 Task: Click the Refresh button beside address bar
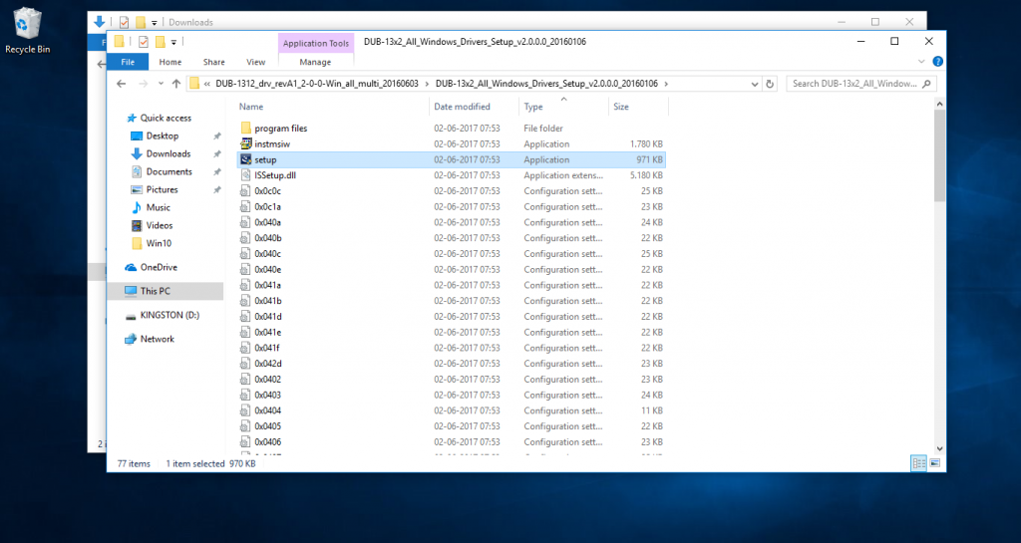tap(770, 84)
